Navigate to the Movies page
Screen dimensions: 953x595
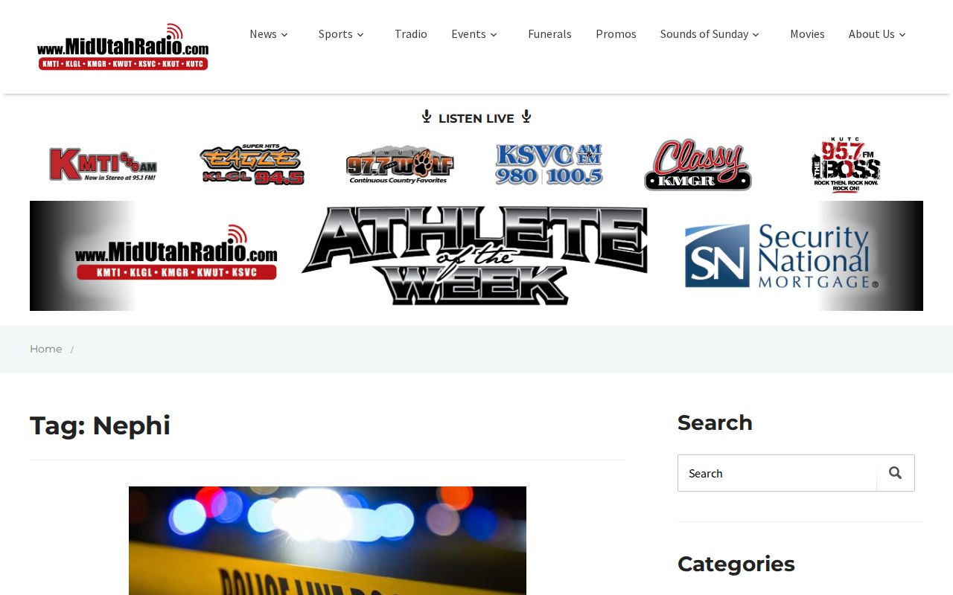click(807, 33)
